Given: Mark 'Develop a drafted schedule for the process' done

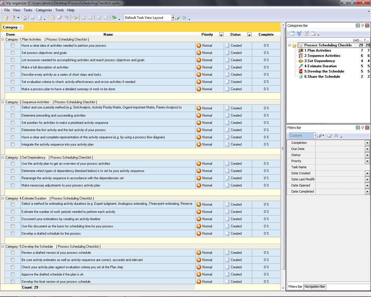Looking at the screenshot, I should click(12, 233).
